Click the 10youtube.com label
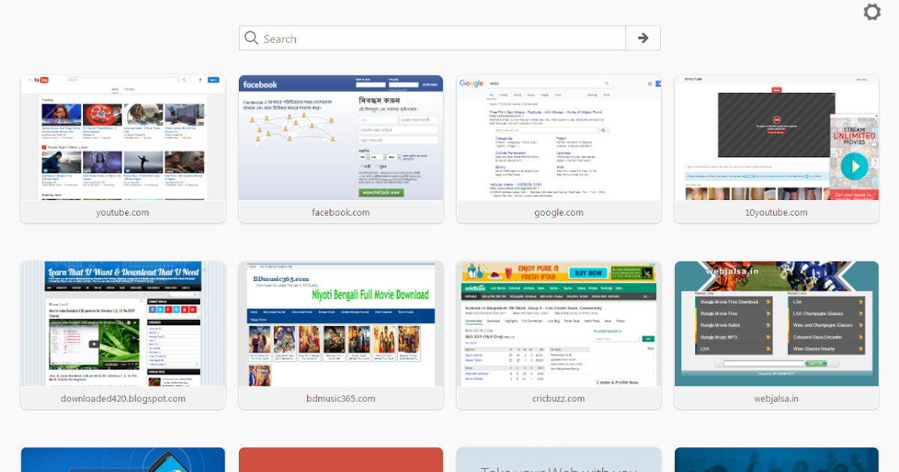Viewport: 899px width, 472px height. (777, 212)
